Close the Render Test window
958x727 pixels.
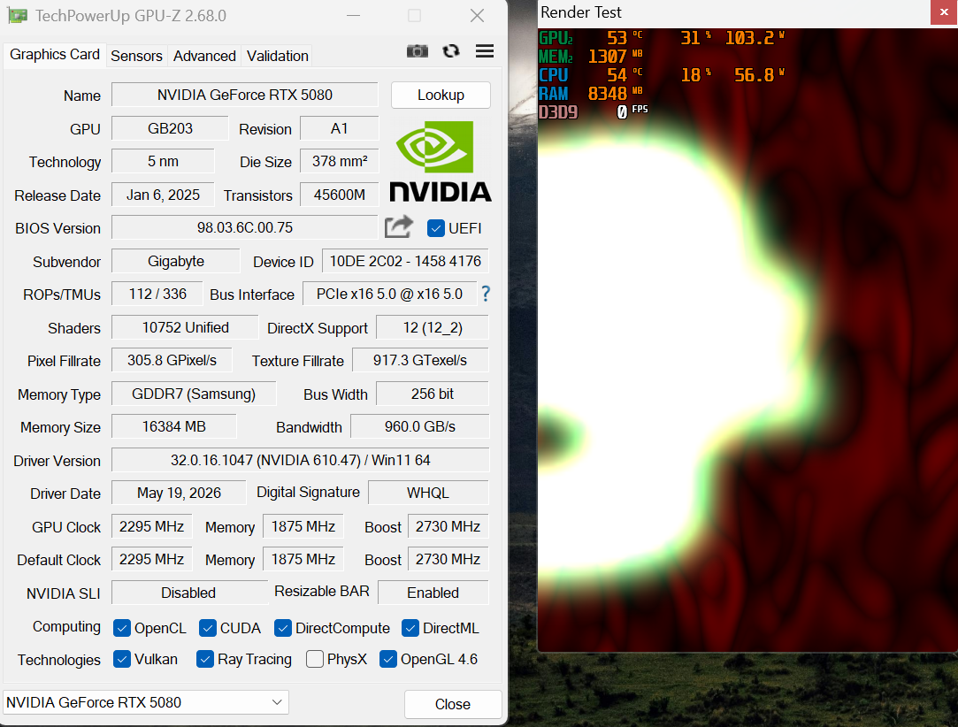coord(944,12)
